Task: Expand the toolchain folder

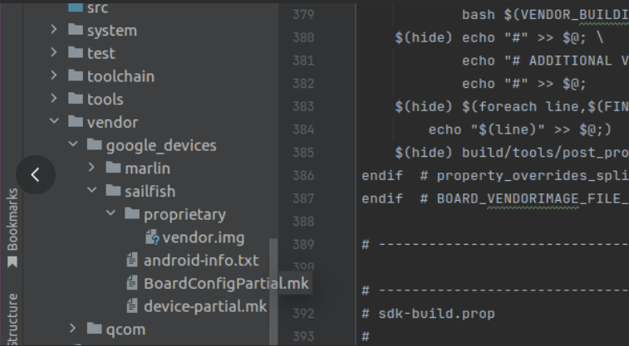Action: (x=54, y=76)
